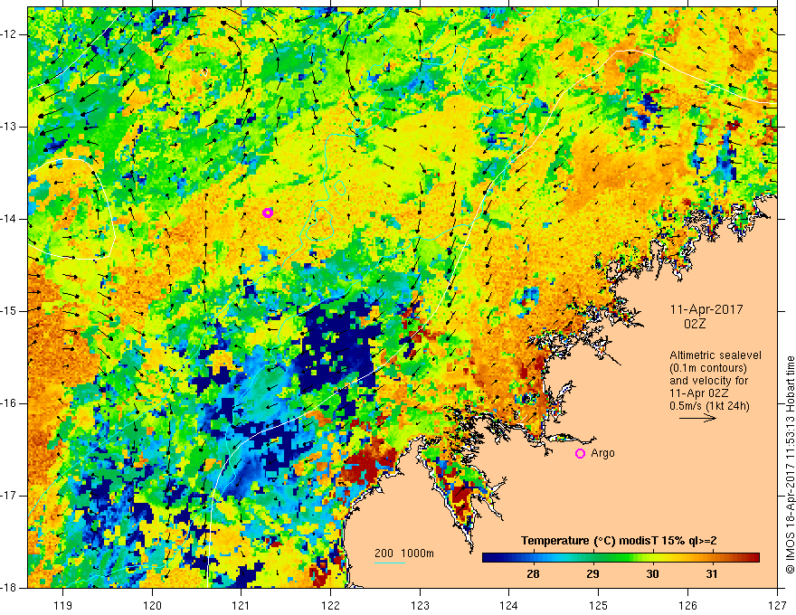Click the longitude axis label 123
Viewport: 796px width, 615px height.
coord(420,605)
